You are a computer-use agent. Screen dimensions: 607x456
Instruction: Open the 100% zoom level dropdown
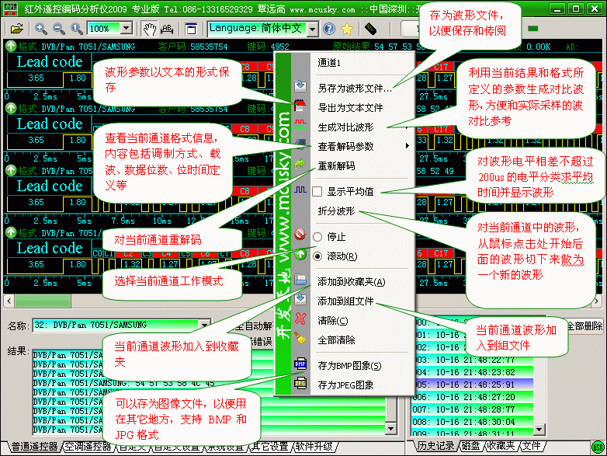(126, 29)
